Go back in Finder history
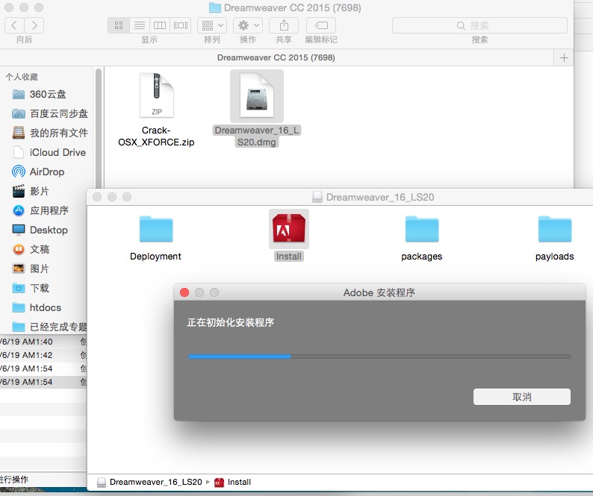Screen dimensions: 593x496 [x=14, y=25]
